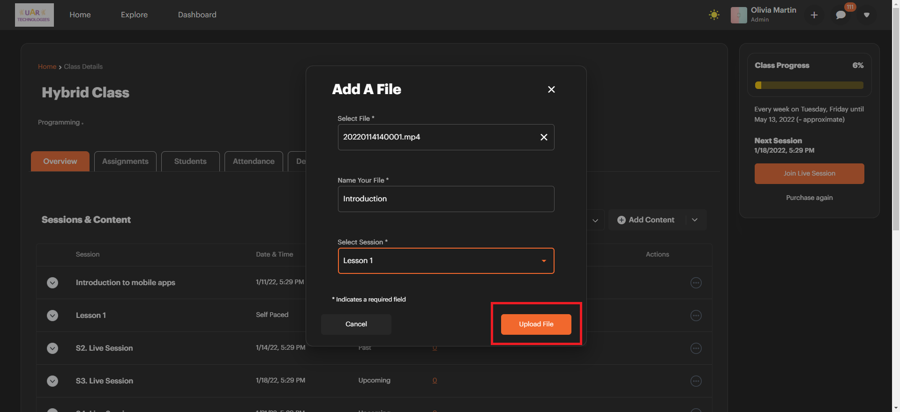Toggle the light mode sun icon

(x=714, y=15)
